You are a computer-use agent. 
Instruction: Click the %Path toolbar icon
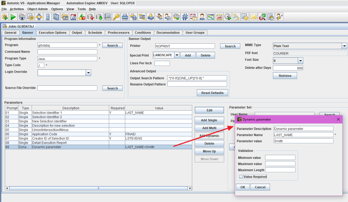(108, 17)
